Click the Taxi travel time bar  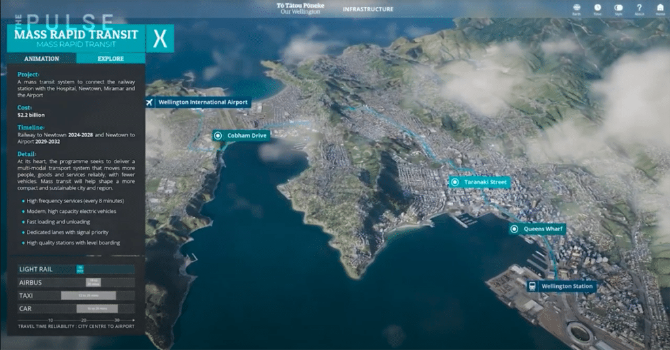[x=88, y=295]
